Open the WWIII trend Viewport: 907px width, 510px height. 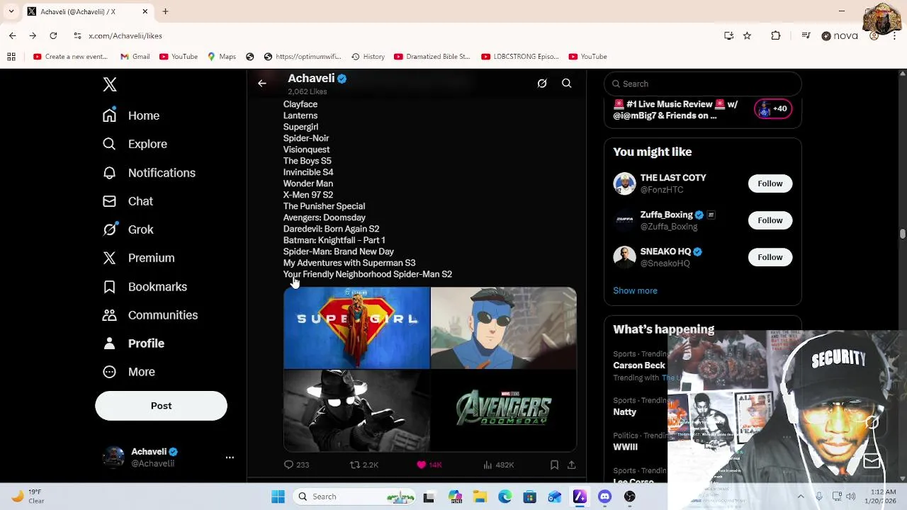[x=626, y=447]
